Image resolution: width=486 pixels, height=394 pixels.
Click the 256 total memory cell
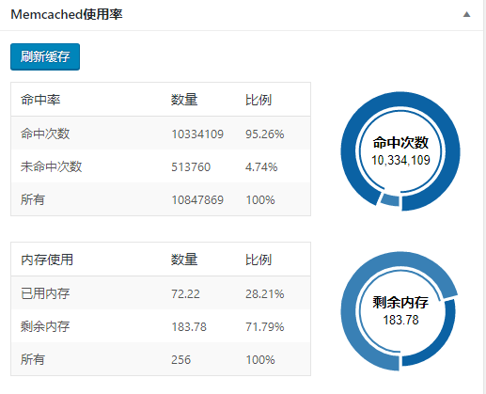click(180, 359)
